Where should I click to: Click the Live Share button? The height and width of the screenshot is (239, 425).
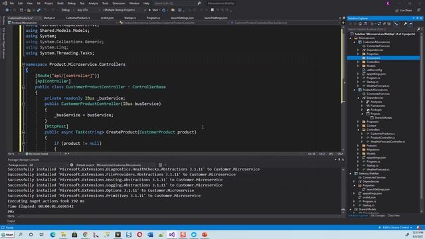click(404, 11)
